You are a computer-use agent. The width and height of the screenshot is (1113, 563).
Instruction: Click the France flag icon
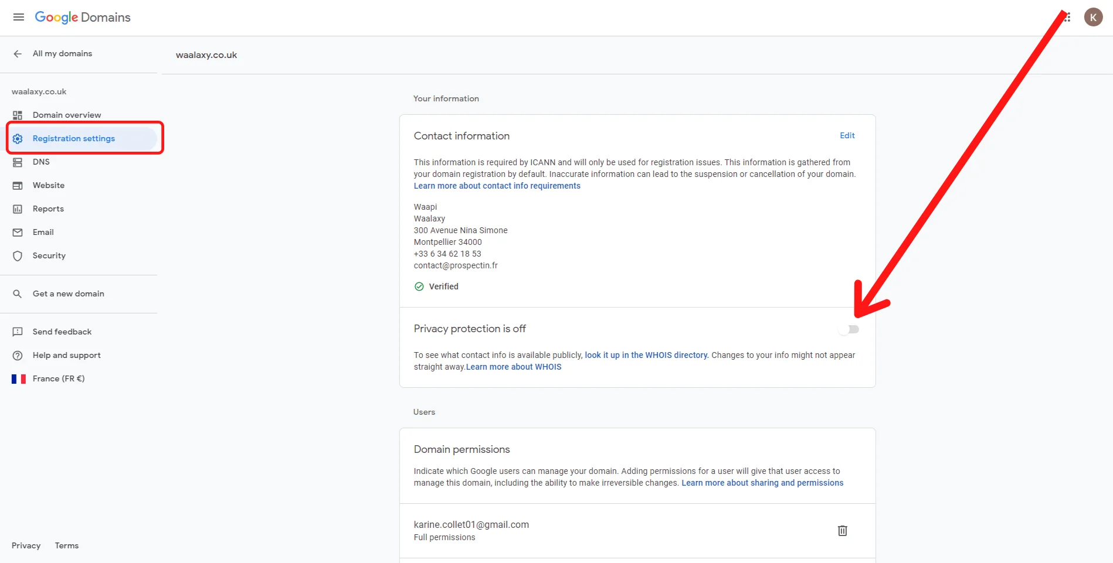tap(19, 379)
